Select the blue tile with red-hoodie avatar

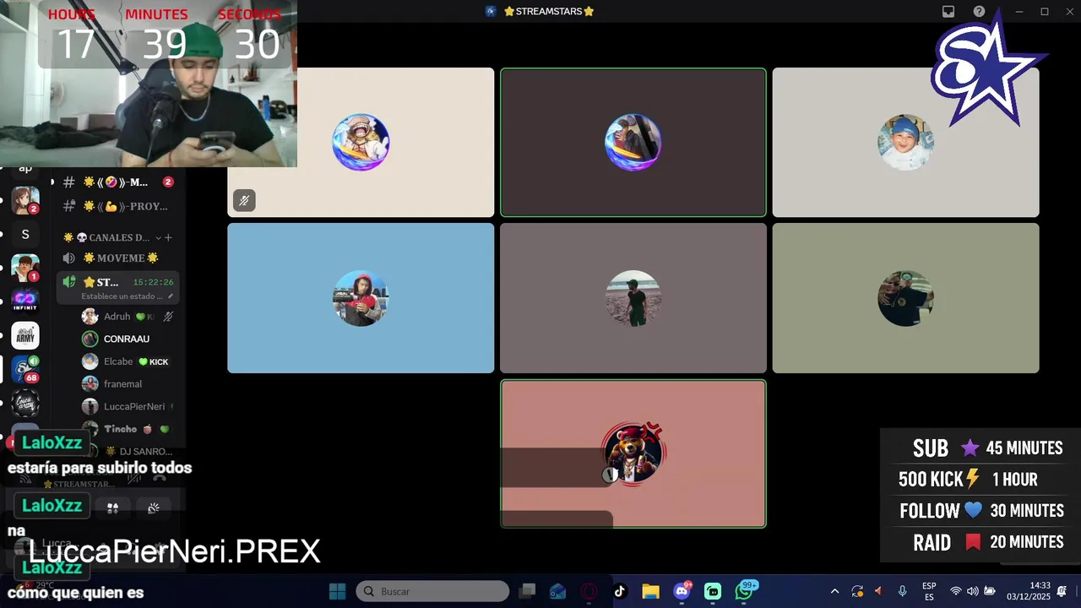pos(361,298)
